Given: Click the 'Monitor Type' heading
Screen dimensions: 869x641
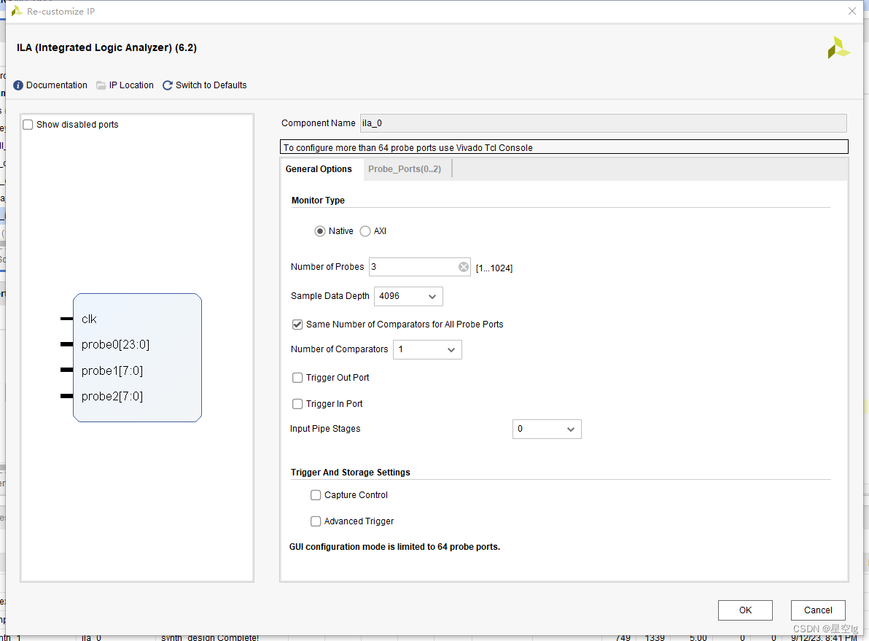Looking at the screenshot, I should coord(318,200).
